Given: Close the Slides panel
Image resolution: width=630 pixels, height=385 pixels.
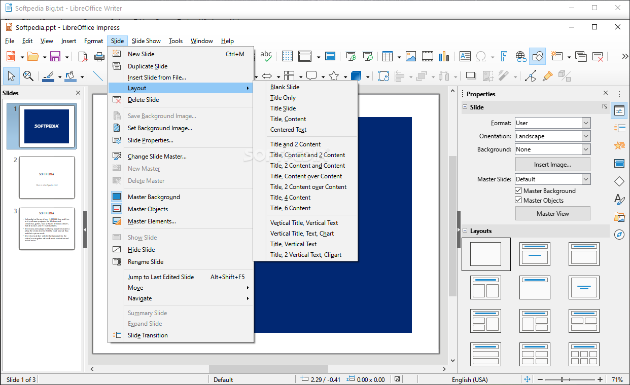Looking at the screenshot, I should pyautogui.click(x=78, y=93).
